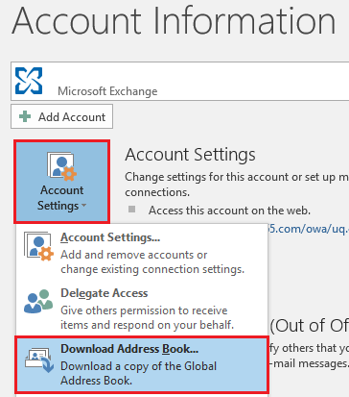Click the "Access this account on the web" text
This screenshot has width=349, height=397.
[229, 211]
